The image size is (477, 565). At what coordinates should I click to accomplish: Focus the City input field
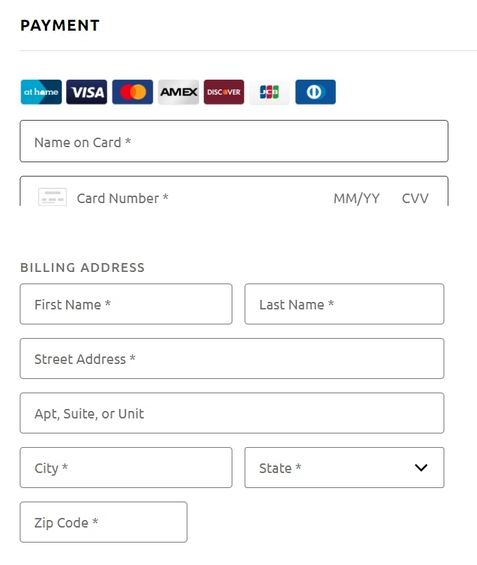126,468
